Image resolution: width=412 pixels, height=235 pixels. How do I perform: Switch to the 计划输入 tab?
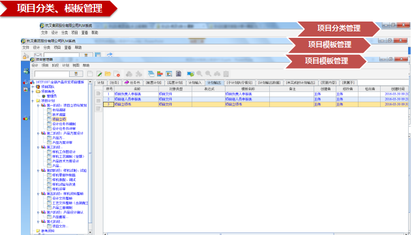pyautogui.click(x=195, y=83)
